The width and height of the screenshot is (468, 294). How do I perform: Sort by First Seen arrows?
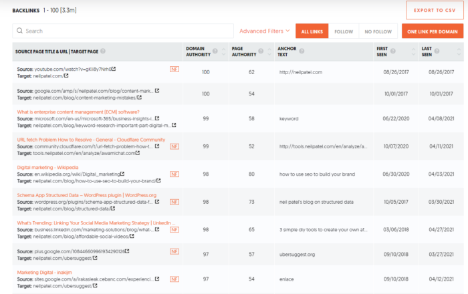pos(413,51)
